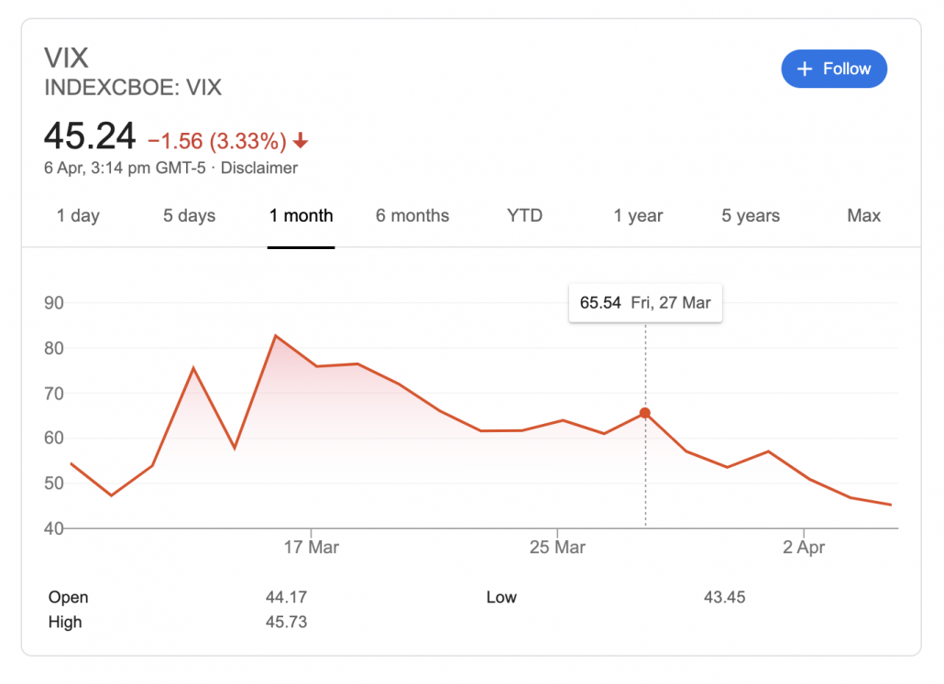Show the YTD chart range

coord(524,216)
